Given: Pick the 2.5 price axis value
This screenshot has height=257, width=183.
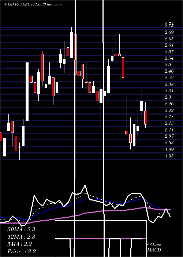Looking at the screenshot, I should [168, 65].
